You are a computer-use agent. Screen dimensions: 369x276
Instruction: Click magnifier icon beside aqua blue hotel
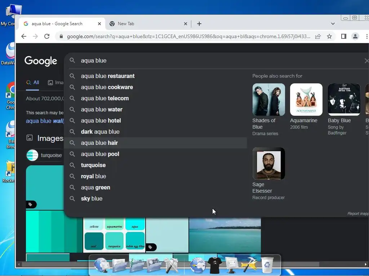72,121
